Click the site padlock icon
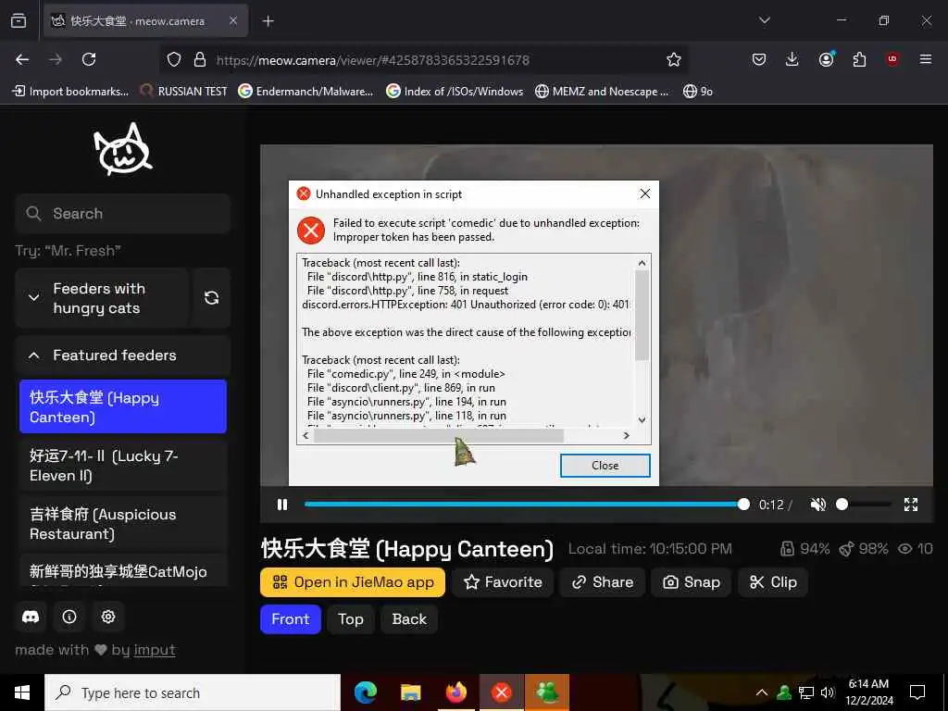948x711 pixels. 200,59
